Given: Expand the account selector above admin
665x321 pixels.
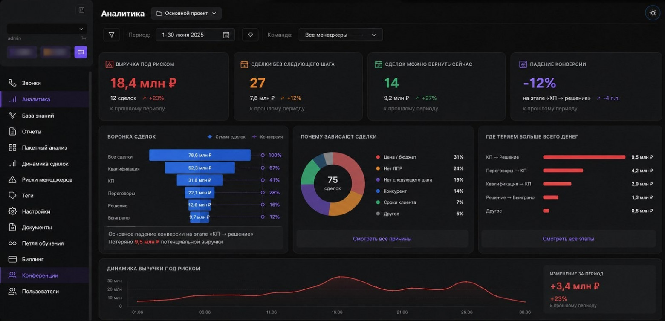Looking at the screenshot, I should coord(47,29).
